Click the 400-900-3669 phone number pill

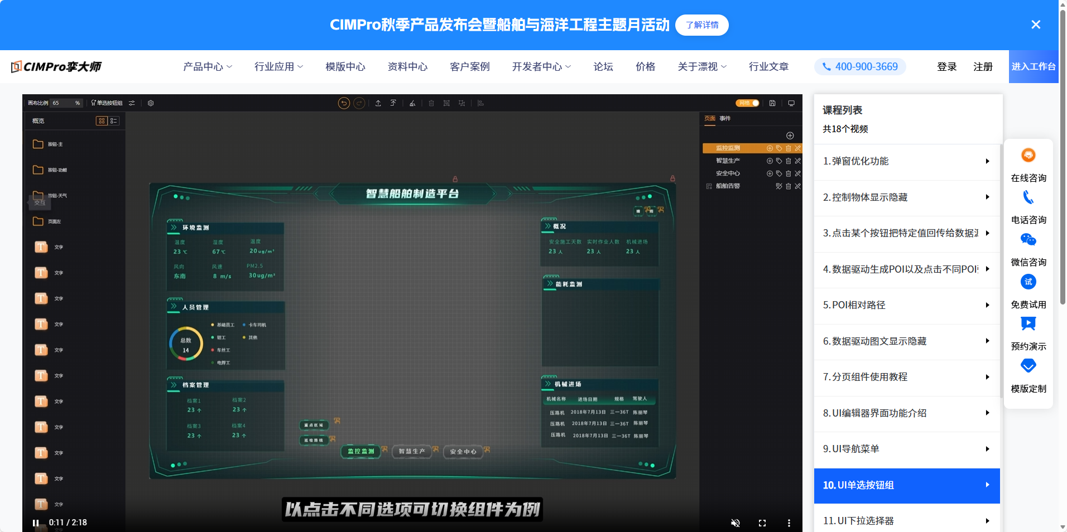tap(860, 67)
